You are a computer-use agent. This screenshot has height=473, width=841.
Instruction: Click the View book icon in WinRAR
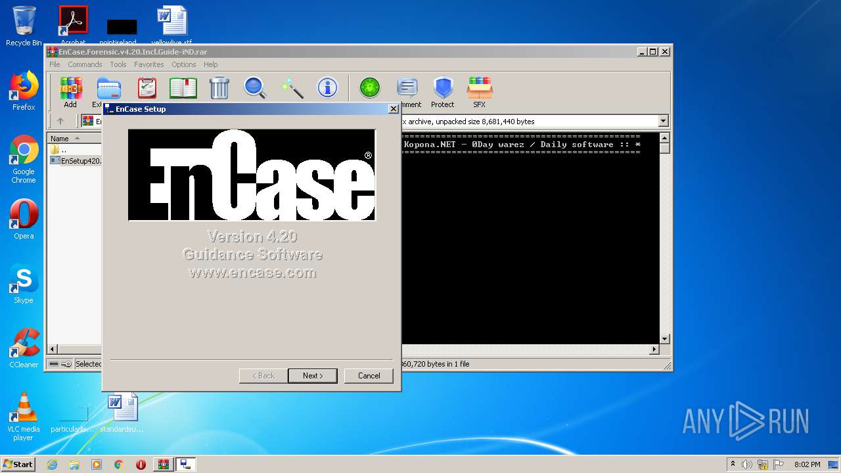(183, 87)
